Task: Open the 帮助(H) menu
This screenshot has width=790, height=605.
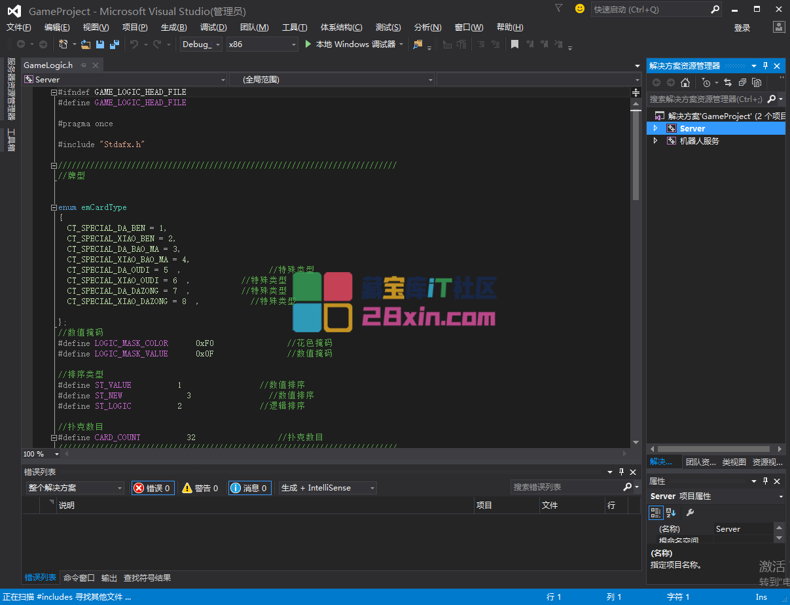Action: [x=510, y=27]
